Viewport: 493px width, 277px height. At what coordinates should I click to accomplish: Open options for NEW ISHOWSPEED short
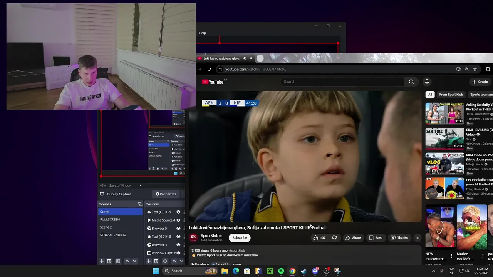point(452,256)
